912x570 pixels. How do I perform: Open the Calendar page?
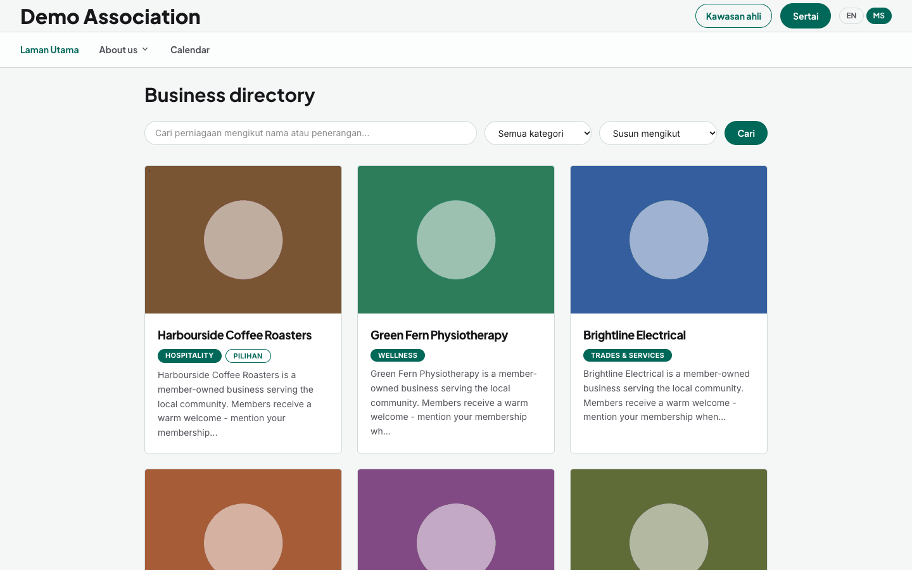click(190, 50)
